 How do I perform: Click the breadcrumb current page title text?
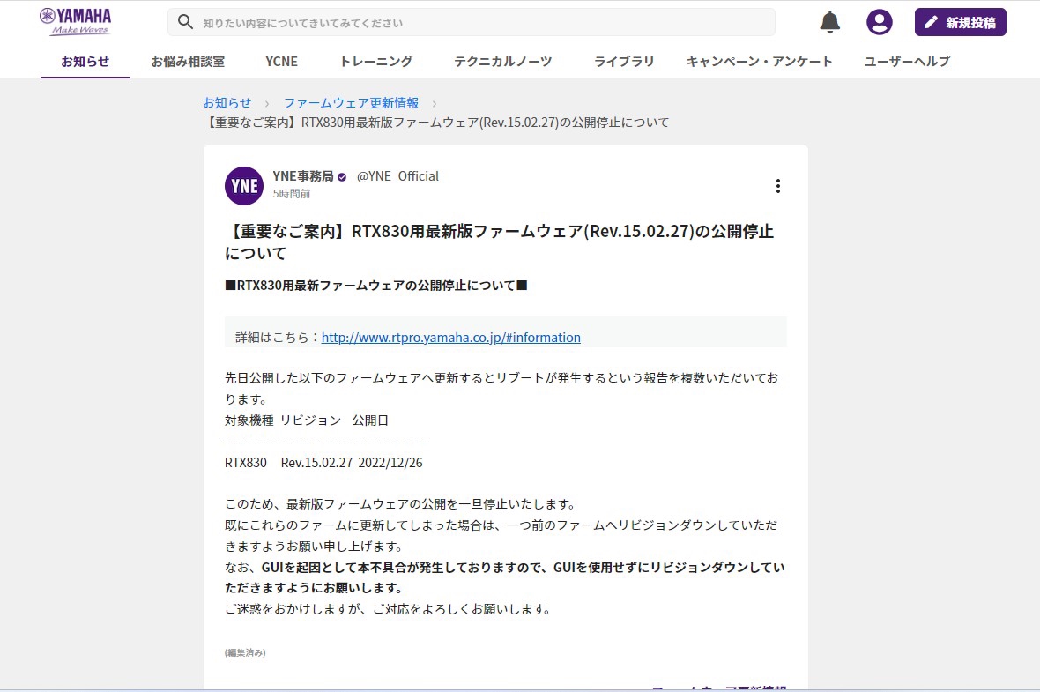pos(436,122)
